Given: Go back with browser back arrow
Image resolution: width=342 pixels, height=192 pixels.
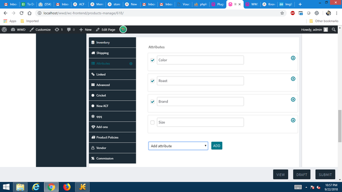Looking at the screenshot, I should click(5, 13).
